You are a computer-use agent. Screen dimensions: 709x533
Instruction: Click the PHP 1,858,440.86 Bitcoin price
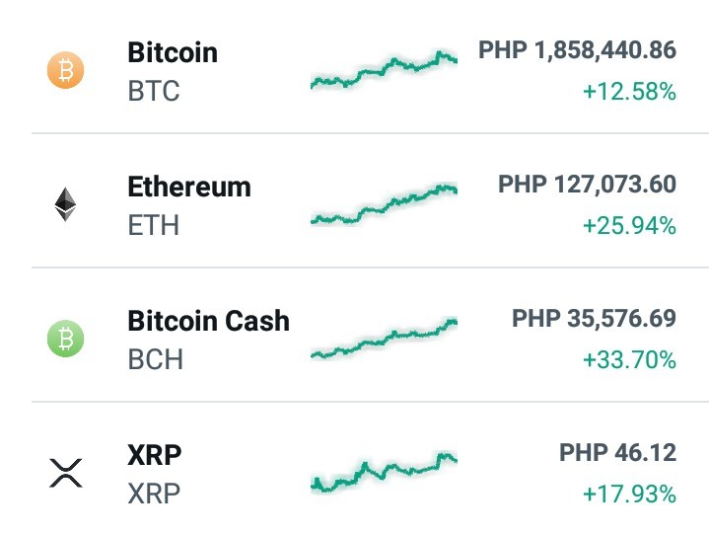[x=578, y=49]
